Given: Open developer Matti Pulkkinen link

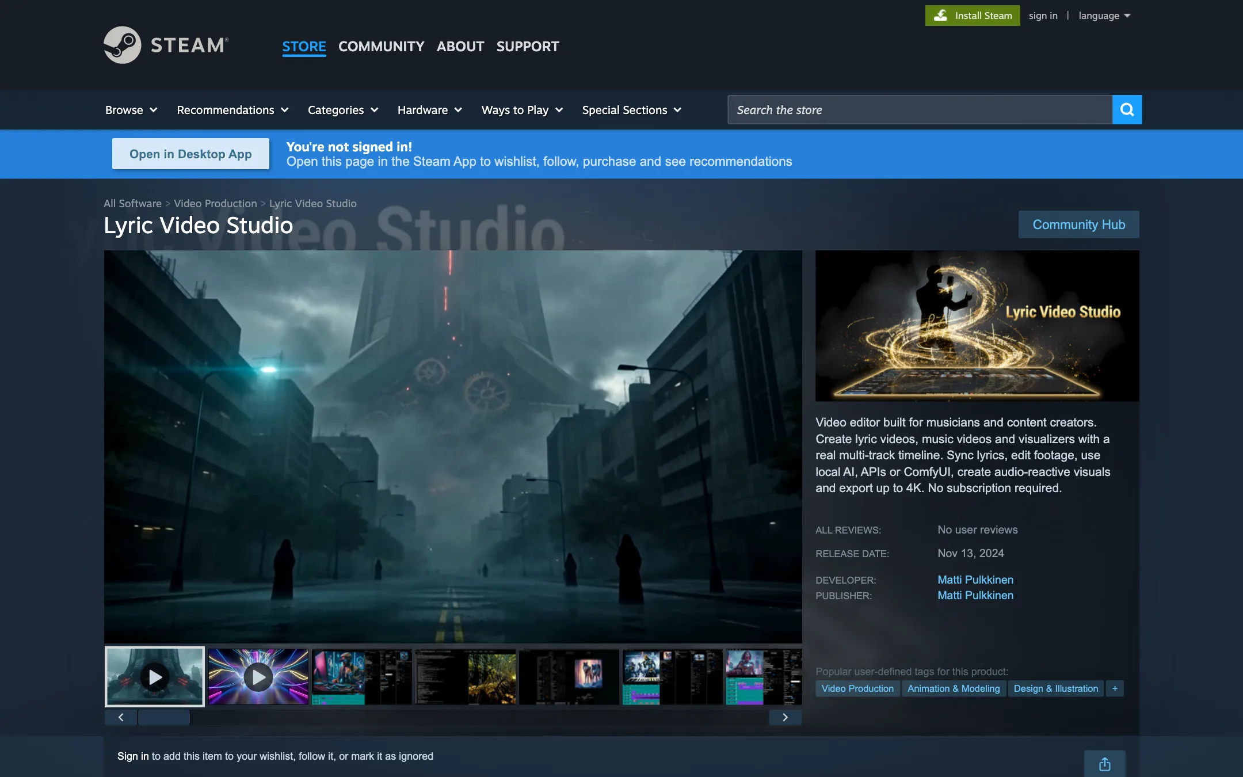Looking at the screenshot, I should pos(975,580).
